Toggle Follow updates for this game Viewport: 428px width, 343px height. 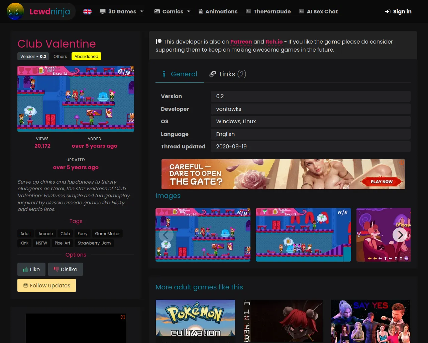46,285
